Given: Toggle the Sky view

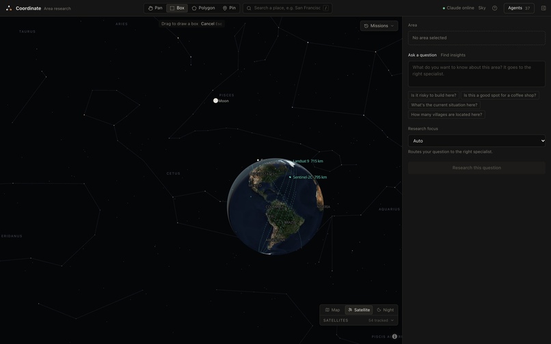Looking at the screenshot, I should [482, 8].
